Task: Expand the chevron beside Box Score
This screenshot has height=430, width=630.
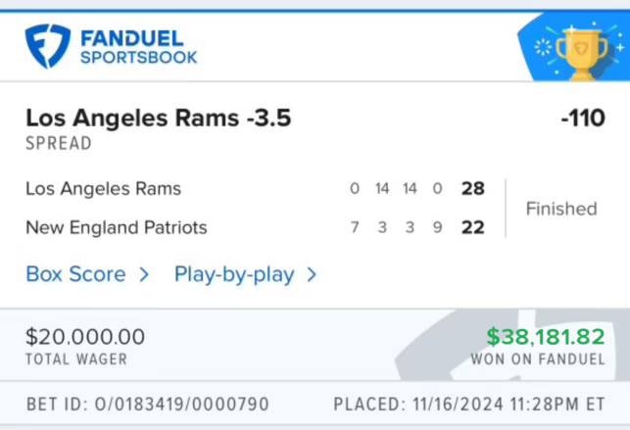Action: pos(144,274)
